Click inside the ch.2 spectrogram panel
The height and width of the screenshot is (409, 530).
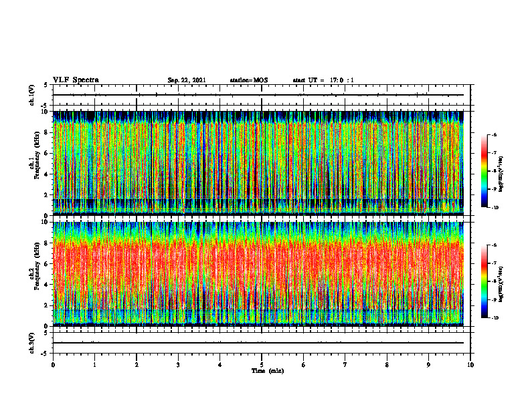click(258, 274)
